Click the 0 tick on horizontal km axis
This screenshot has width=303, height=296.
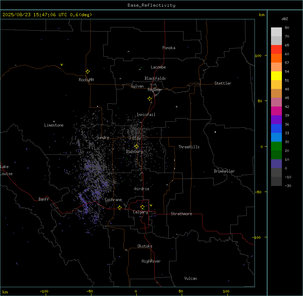[136, 291]
